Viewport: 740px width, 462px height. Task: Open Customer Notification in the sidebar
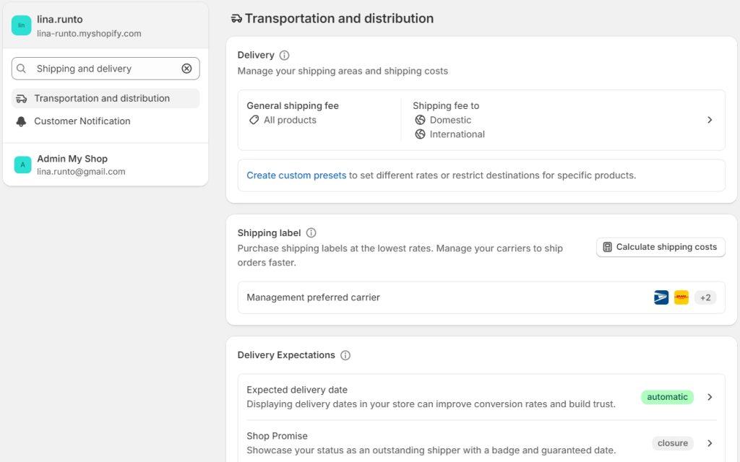click(x=82, y=121)
